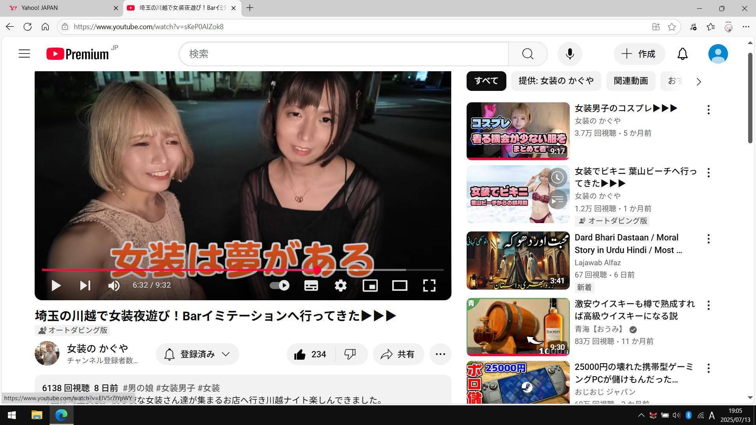Open Windows Start menu

(12, 415)
